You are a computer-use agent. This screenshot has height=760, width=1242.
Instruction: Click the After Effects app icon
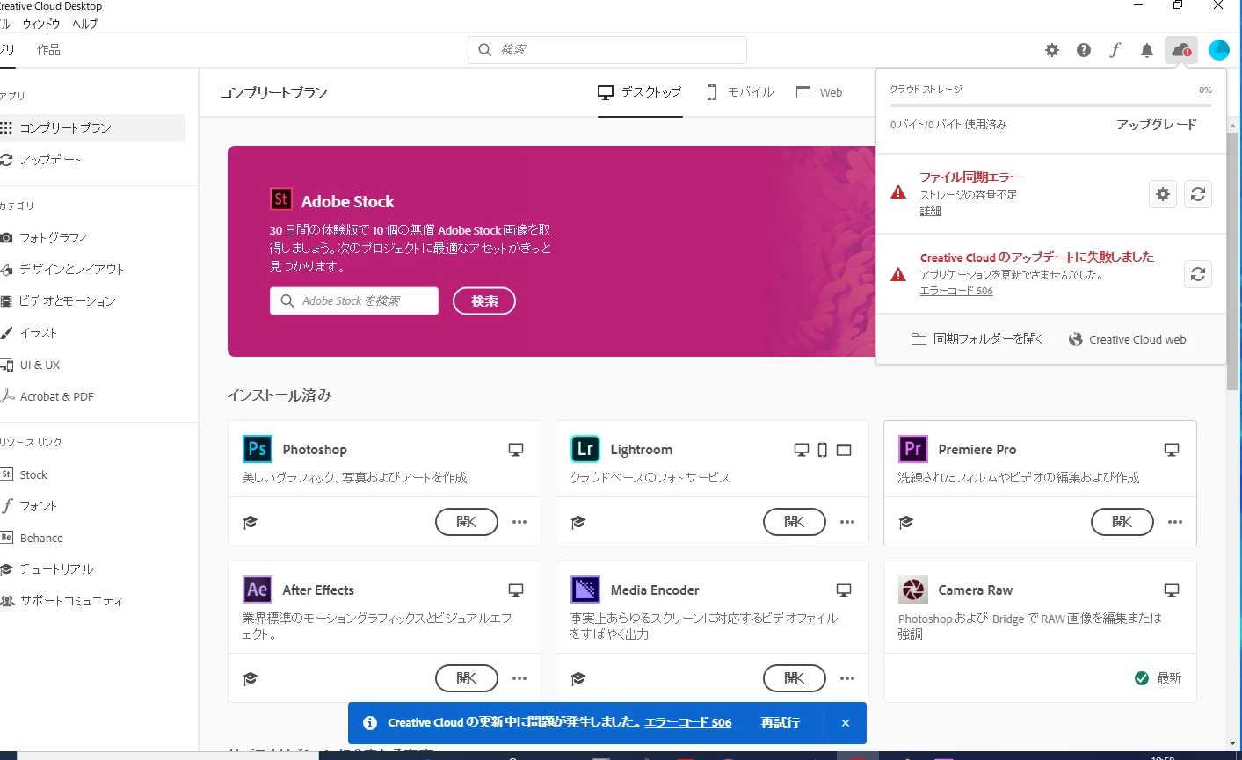[x=258, y=590]
